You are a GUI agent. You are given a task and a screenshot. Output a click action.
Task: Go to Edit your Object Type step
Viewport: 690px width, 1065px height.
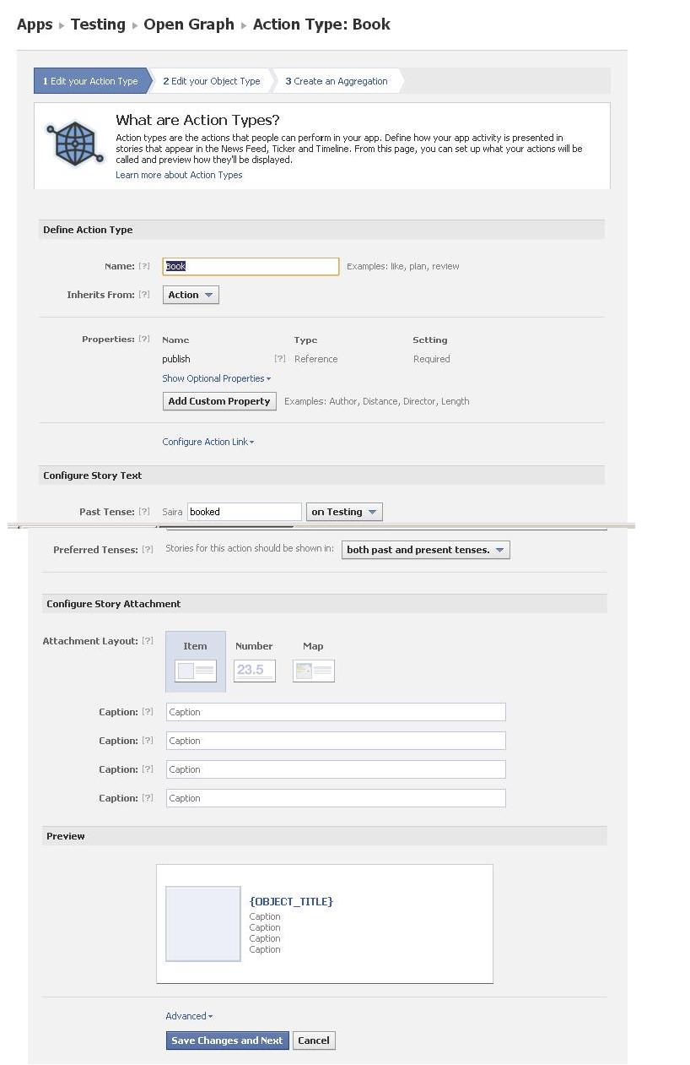click(x=212, y=81)
